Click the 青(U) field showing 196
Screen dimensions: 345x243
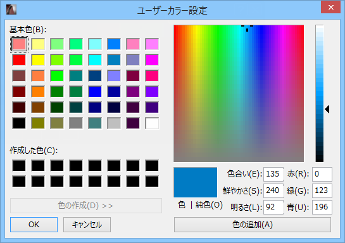[322, 207]
